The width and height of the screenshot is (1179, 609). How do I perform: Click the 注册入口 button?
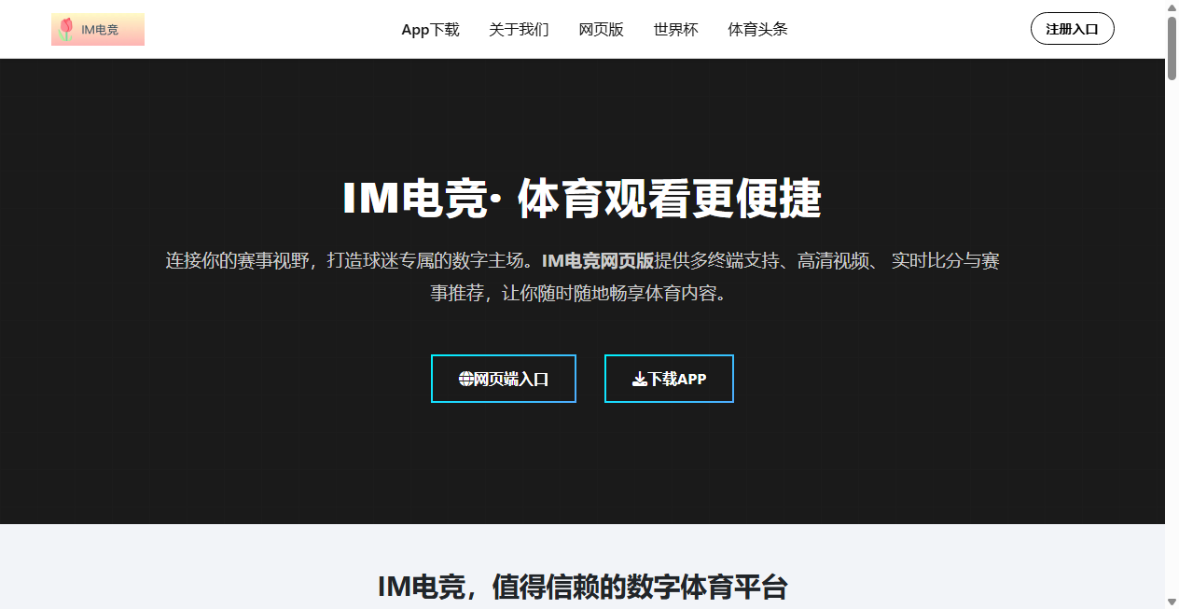pyautogui.click(x=1073, y=29)
